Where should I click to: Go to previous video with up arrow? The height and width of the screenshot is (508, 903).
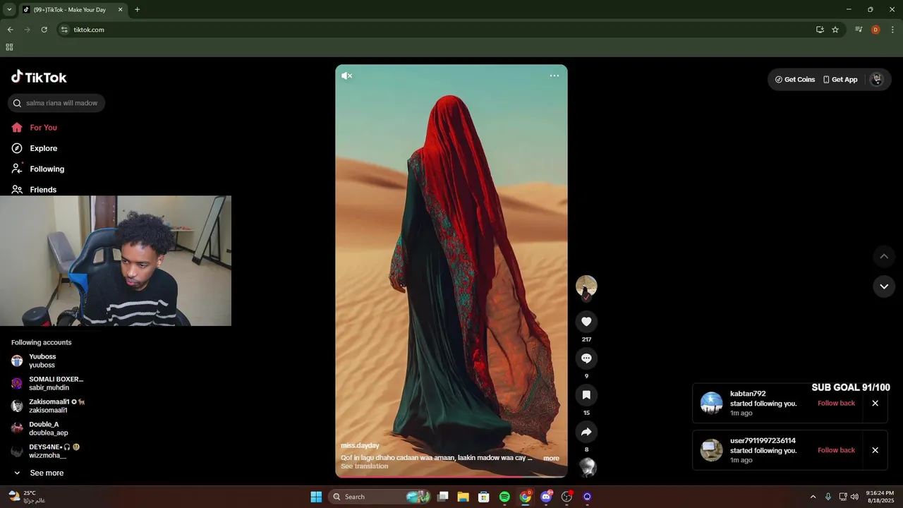(884, 256)
